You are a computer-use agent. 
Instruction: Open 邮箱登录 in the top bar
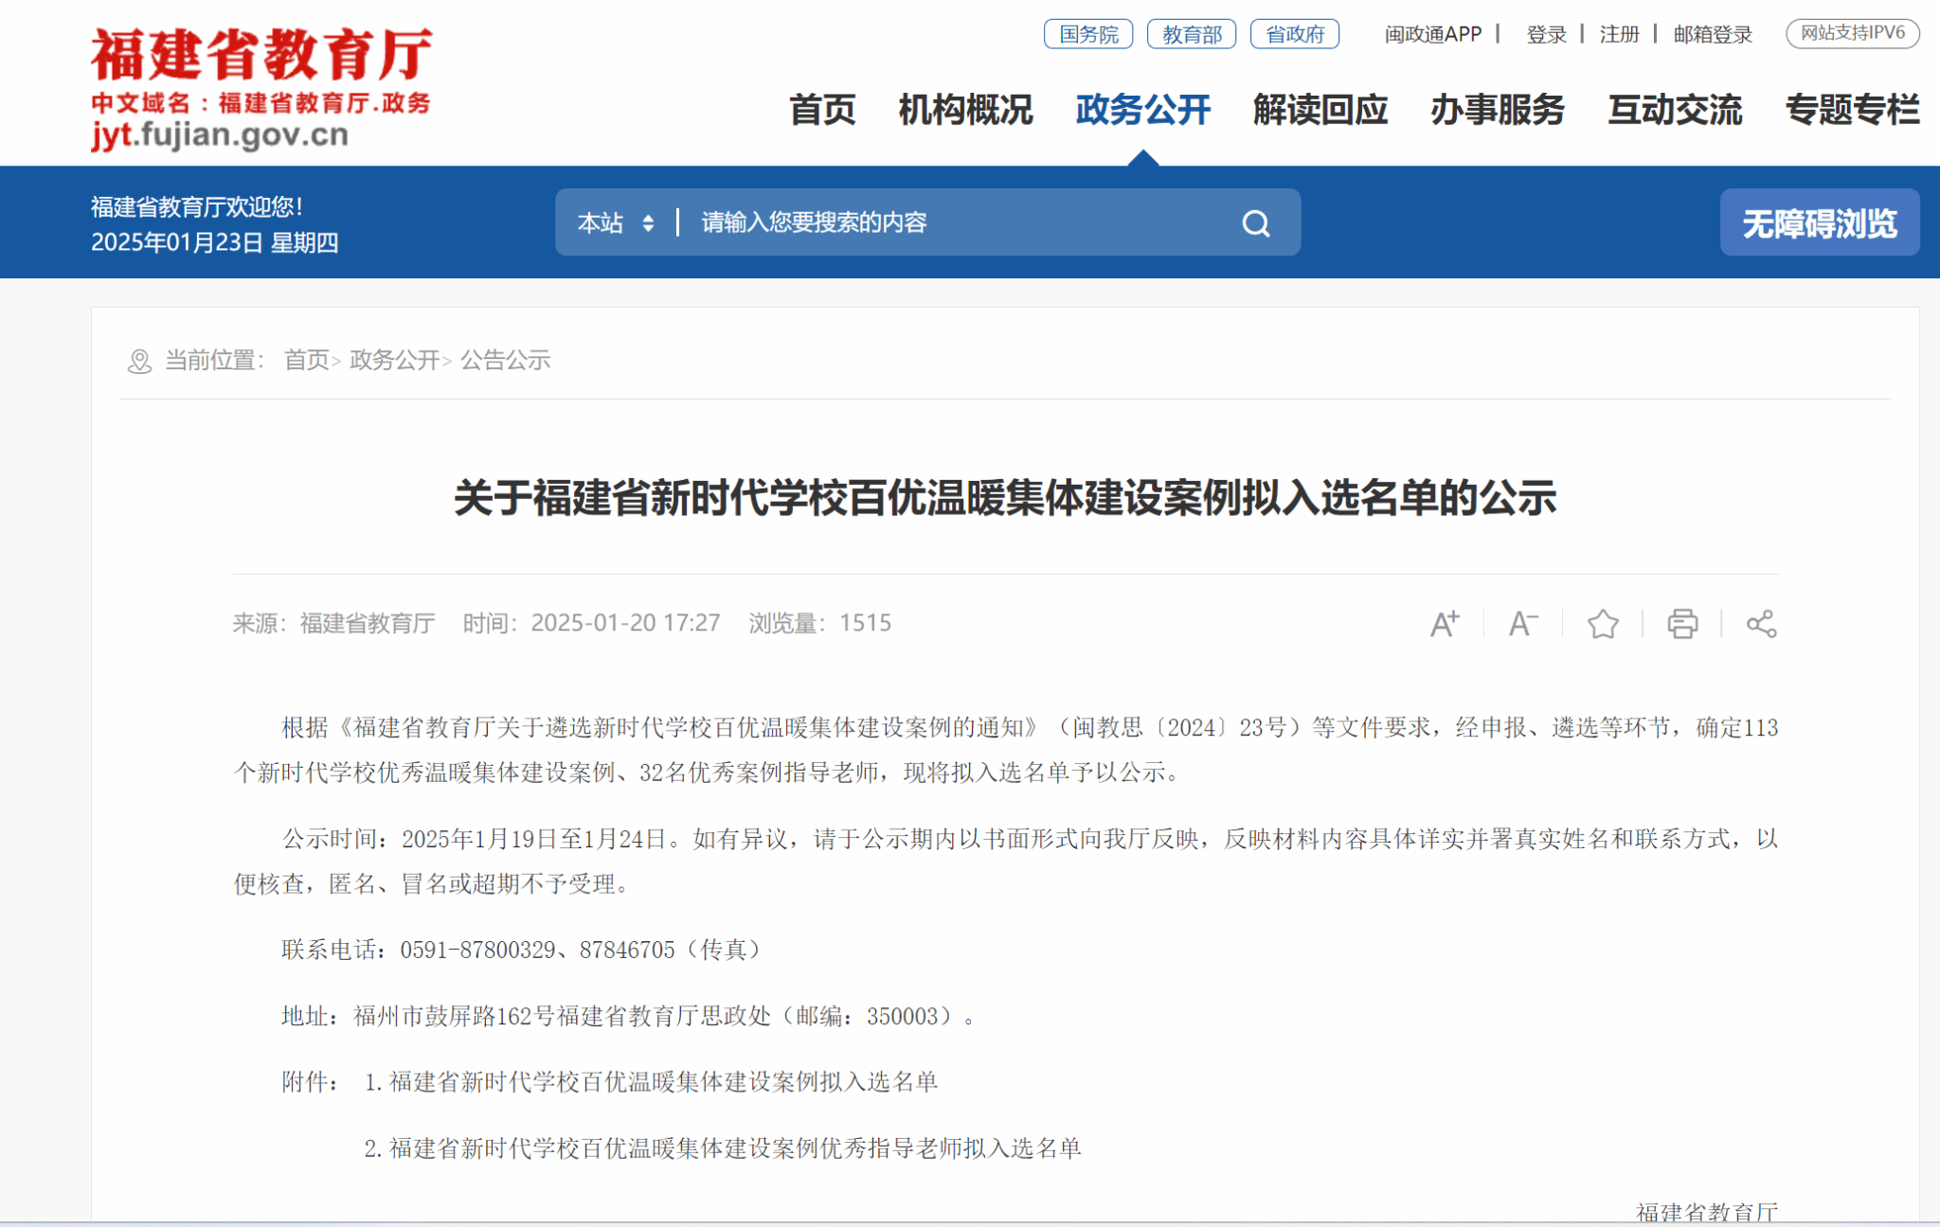[1713, 34]
